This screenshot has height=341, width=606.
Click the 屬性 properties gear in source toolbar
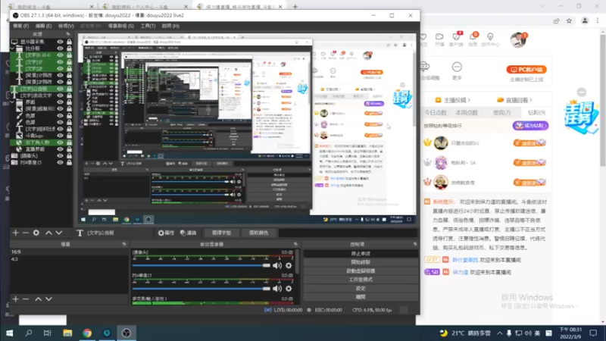166,233
